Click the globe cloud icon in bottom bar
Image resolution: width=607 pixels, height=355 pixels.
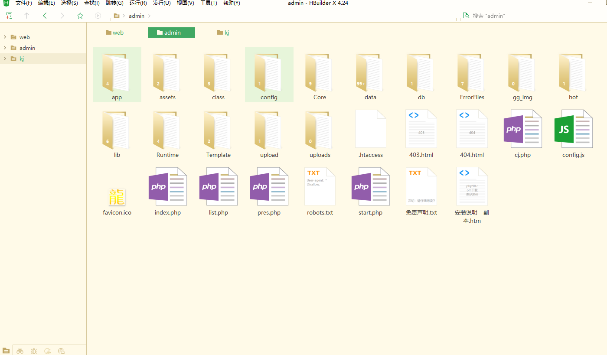[x=62, y=351]
